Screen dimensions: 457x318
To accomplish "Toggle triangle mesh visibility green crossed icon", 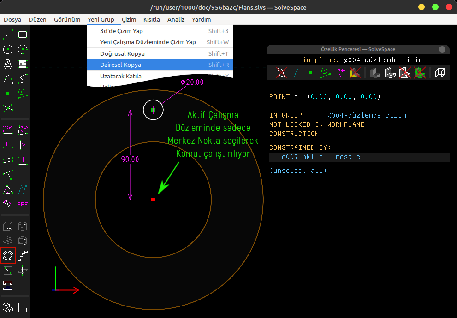I will coord(420,72).
